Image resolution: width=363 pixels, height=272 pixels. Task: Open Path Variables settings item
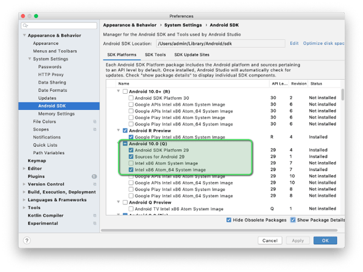point(48,153)
